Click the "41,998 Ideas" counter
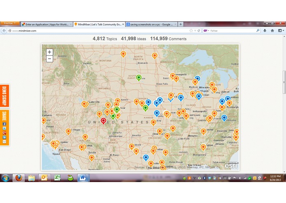Screen dimensions: 286x203 tap(133, 39)
